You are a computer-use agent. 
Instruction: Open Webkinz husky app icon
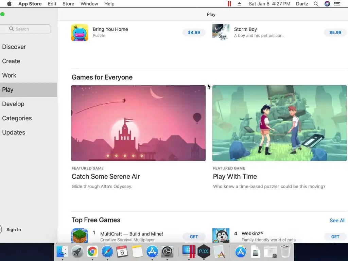[221, 236]
